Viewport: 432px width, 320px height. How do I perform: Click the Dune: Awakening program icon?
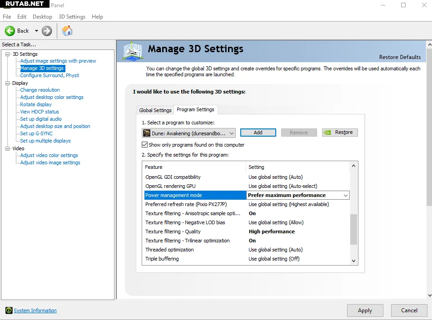[147, 133]
